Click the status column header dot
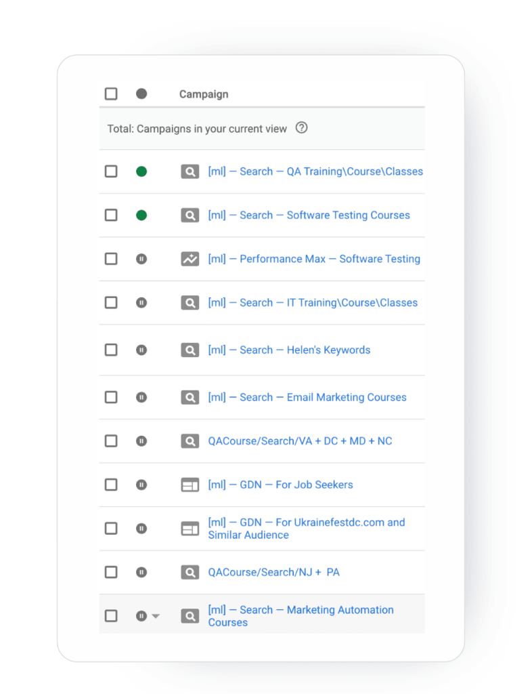532x694 pixels. (141, 94)
